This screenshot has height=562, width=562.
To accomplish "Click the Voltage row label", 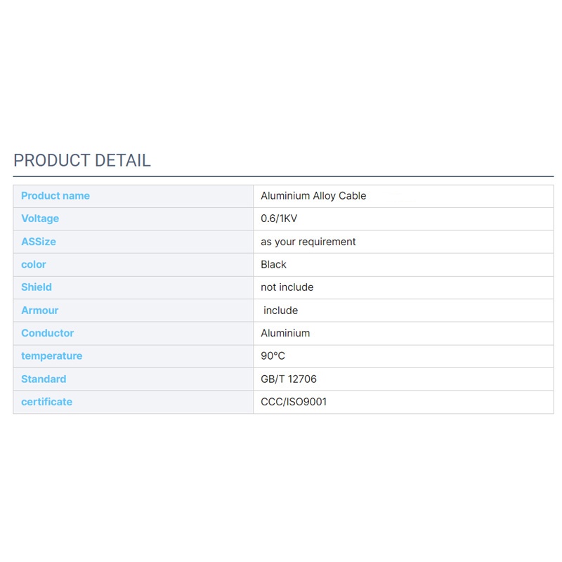I will click(40, 218).
